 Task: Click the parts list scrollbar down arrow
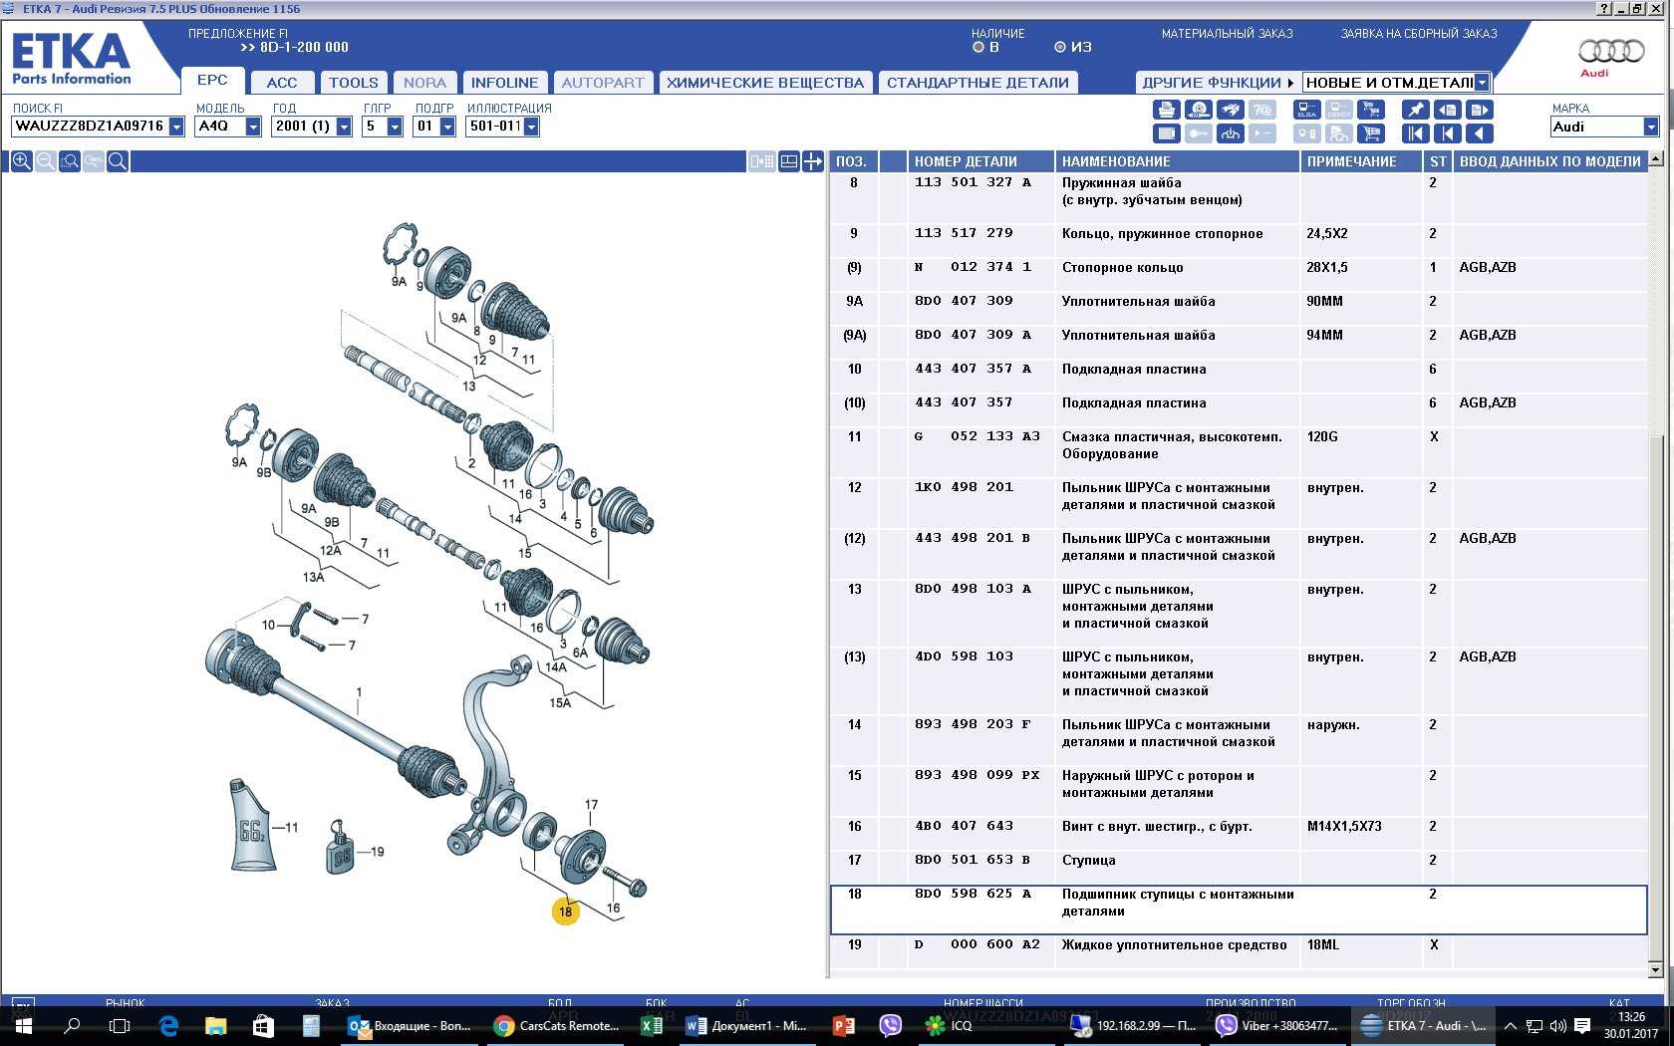coord(1656,969)
